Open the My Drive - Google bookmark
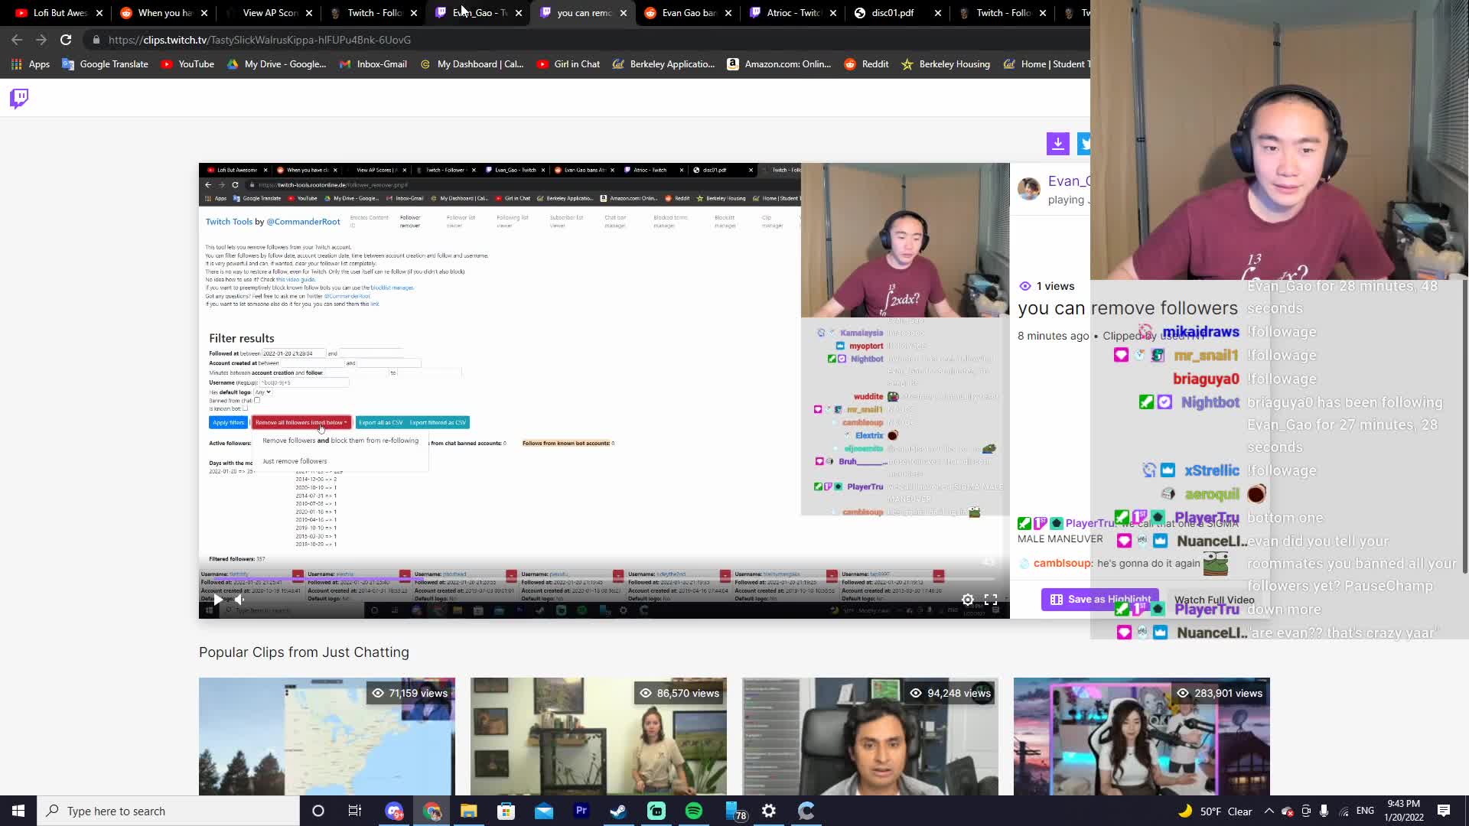The width and height of the screenshot is (1469, 826). click(x=276, y=64)
